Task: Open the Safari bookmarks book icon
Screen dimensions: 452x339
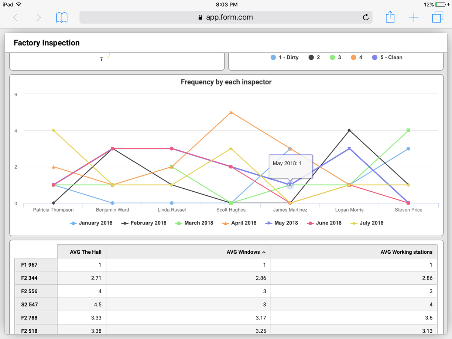Action: 62,17
